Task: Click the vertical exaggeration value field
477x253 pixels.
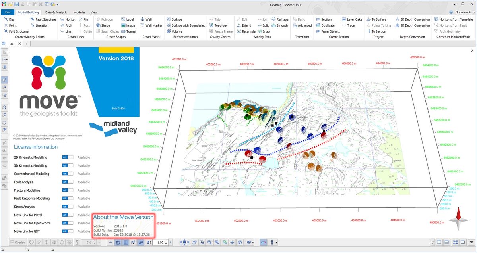Action: pos(159,242)
